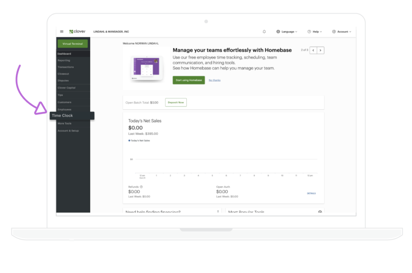The height and width of the screenshot is (273, 412).
Task: Open the DETAILS link for net sales
Action: click(311, 193)
